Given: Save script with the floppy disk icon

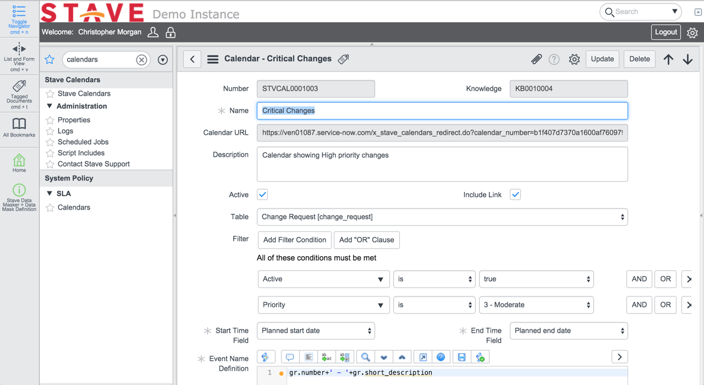Looking at the screenshot, I should coord(461,357).
